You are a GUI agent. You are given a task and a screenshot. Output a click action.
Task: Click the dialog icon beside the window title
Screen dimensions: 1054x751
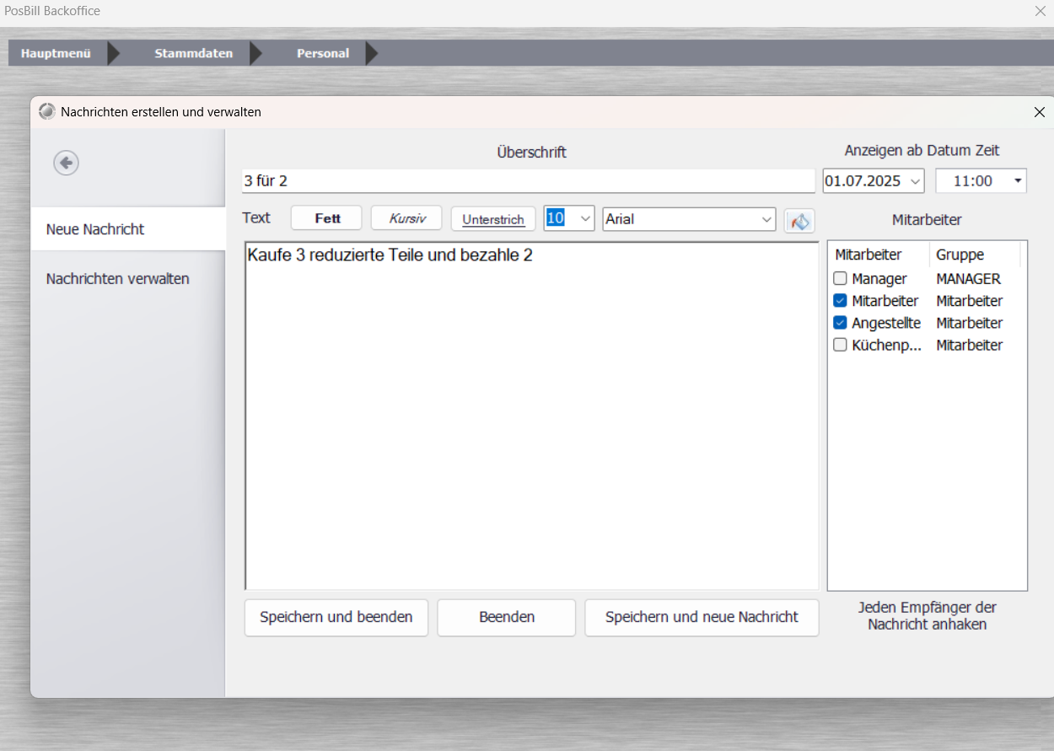[x=47, y=111]
